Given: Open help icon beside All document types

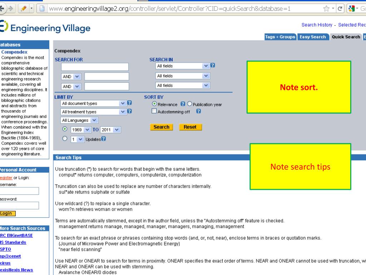Looking at the screenshot, I should [x=129, y=103].
